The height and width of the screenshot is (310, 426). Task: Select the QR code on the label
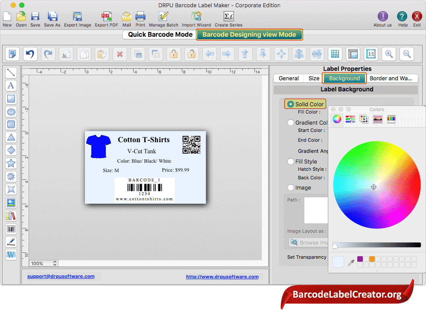(x=192, y=145)
